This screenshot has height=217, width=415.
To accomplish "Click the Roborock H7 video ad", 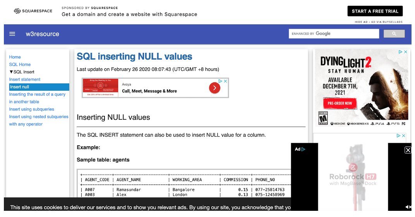I will tap(353, 177).
